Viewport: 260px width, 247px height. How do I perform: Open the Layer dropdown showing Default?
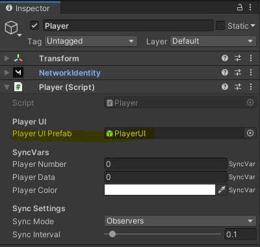pos(213,41)
